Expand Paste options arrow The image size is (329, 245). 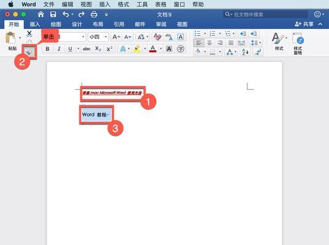(x=20, y=38)
